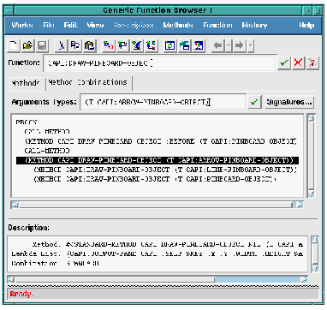Click the toolbar icon right of Clone
The height and width of the screenshot is (310, 327).
tap(199, 45)
